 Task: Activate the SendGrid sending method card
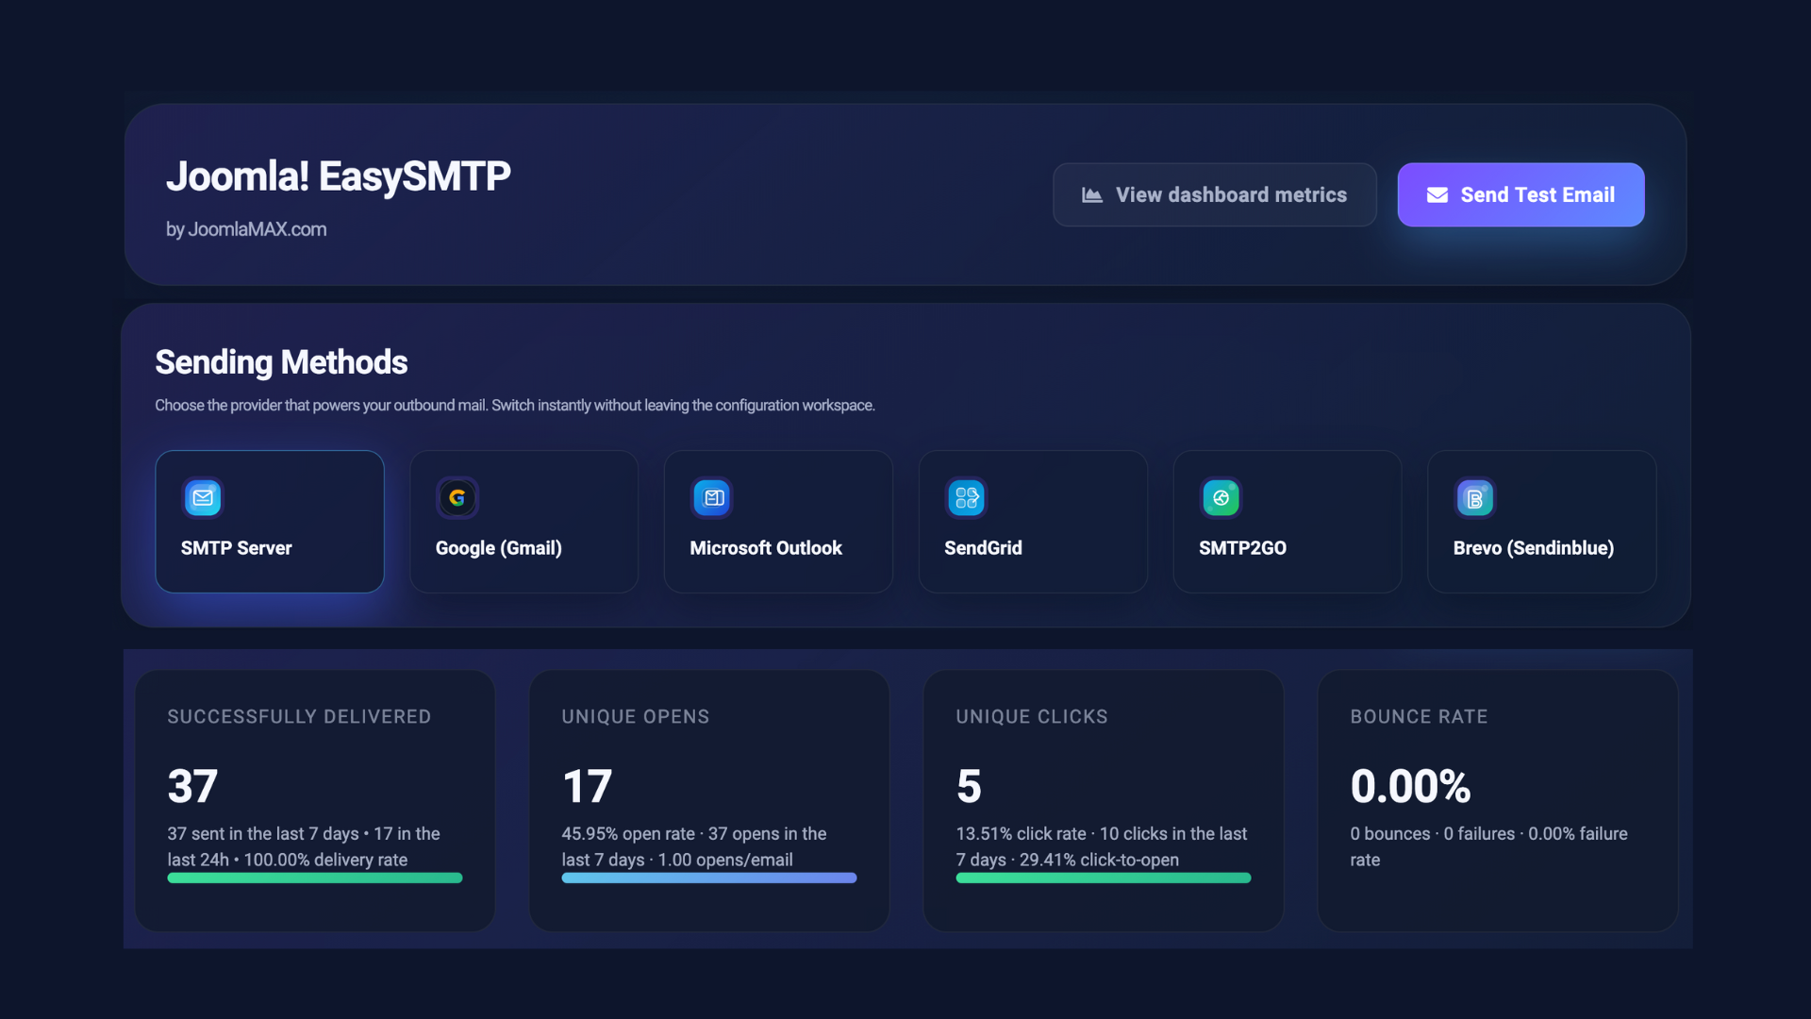[x=1033, y=521]
